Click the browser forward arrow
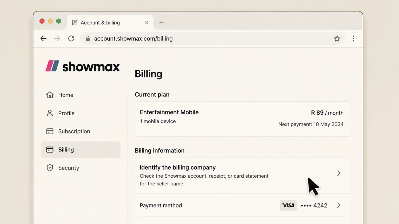 (57, 39)
